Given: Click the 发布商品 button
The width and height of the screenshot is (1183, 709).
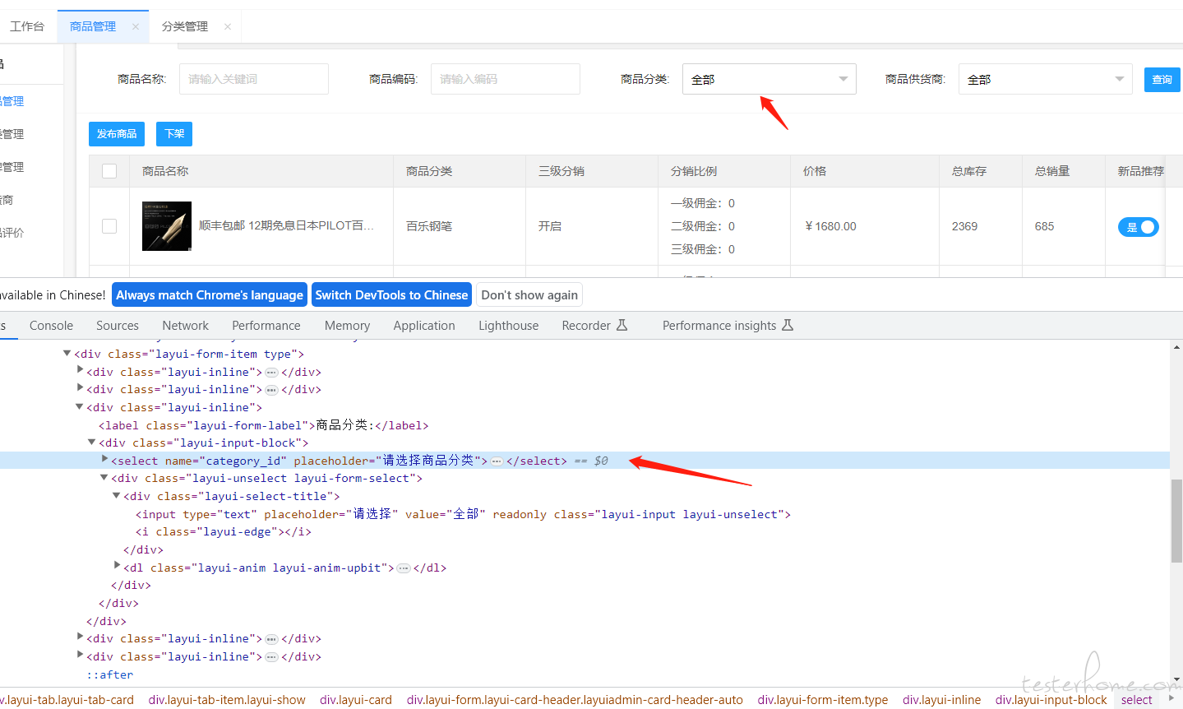Looking at the screenshot, I should coord(117,134).
